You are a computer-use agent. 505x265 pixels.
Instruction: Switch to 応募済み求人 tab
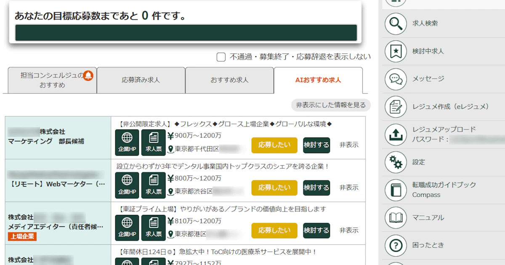click(141, 80)
